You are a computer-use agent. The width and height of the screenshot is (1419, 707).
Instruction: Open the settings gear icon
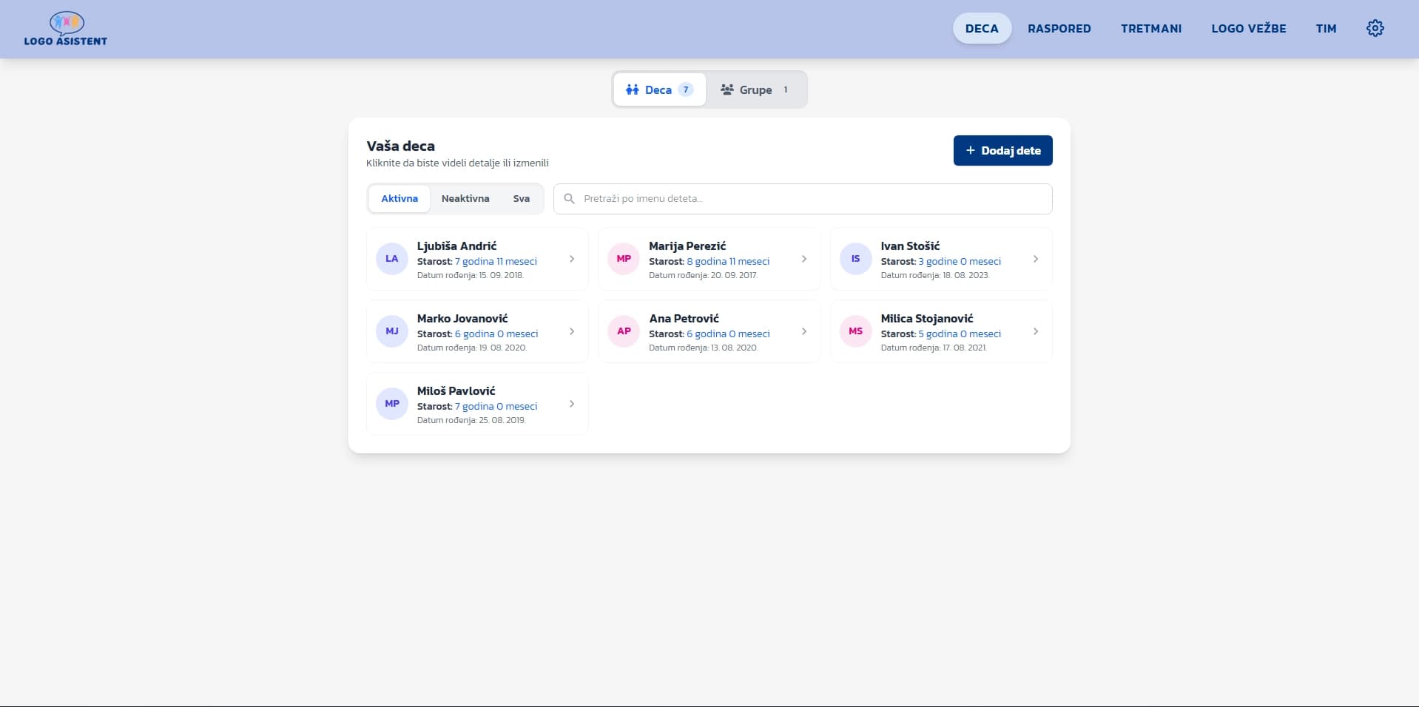(1375, 28)
